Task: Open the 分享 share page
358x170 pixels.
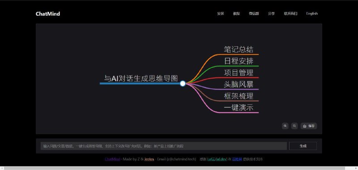Action: pos(272,14)
